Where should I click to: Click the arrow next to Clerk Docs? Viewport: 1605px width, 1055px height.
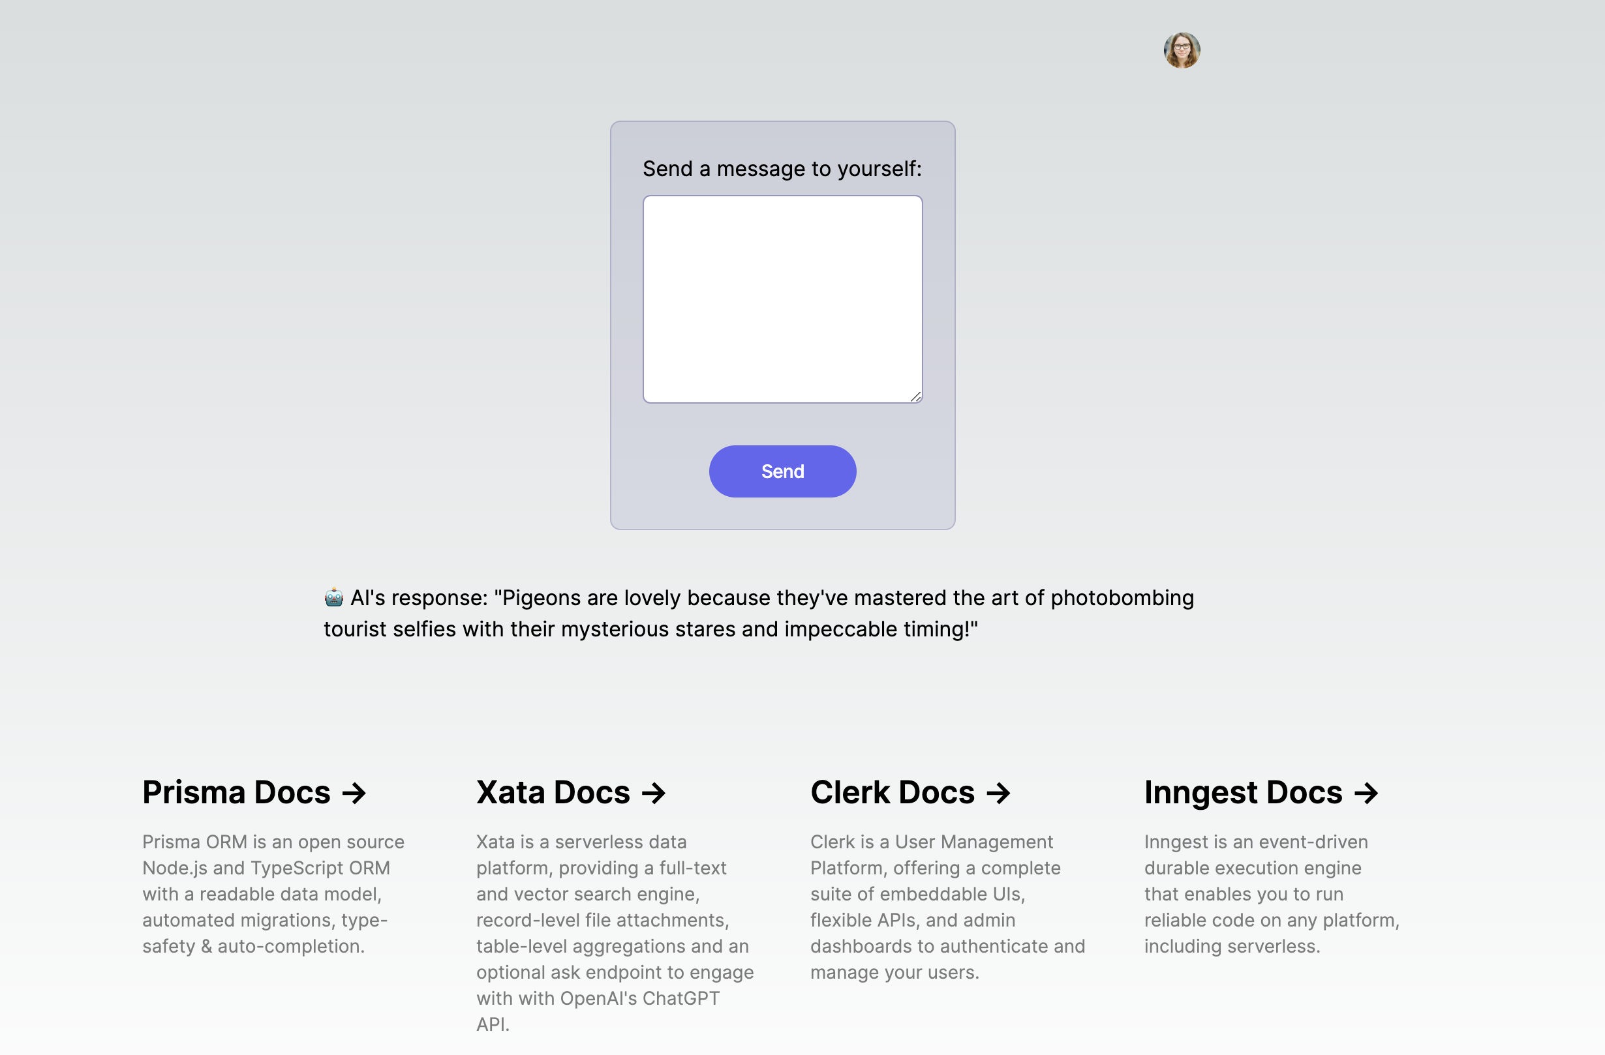click(998, 793)
